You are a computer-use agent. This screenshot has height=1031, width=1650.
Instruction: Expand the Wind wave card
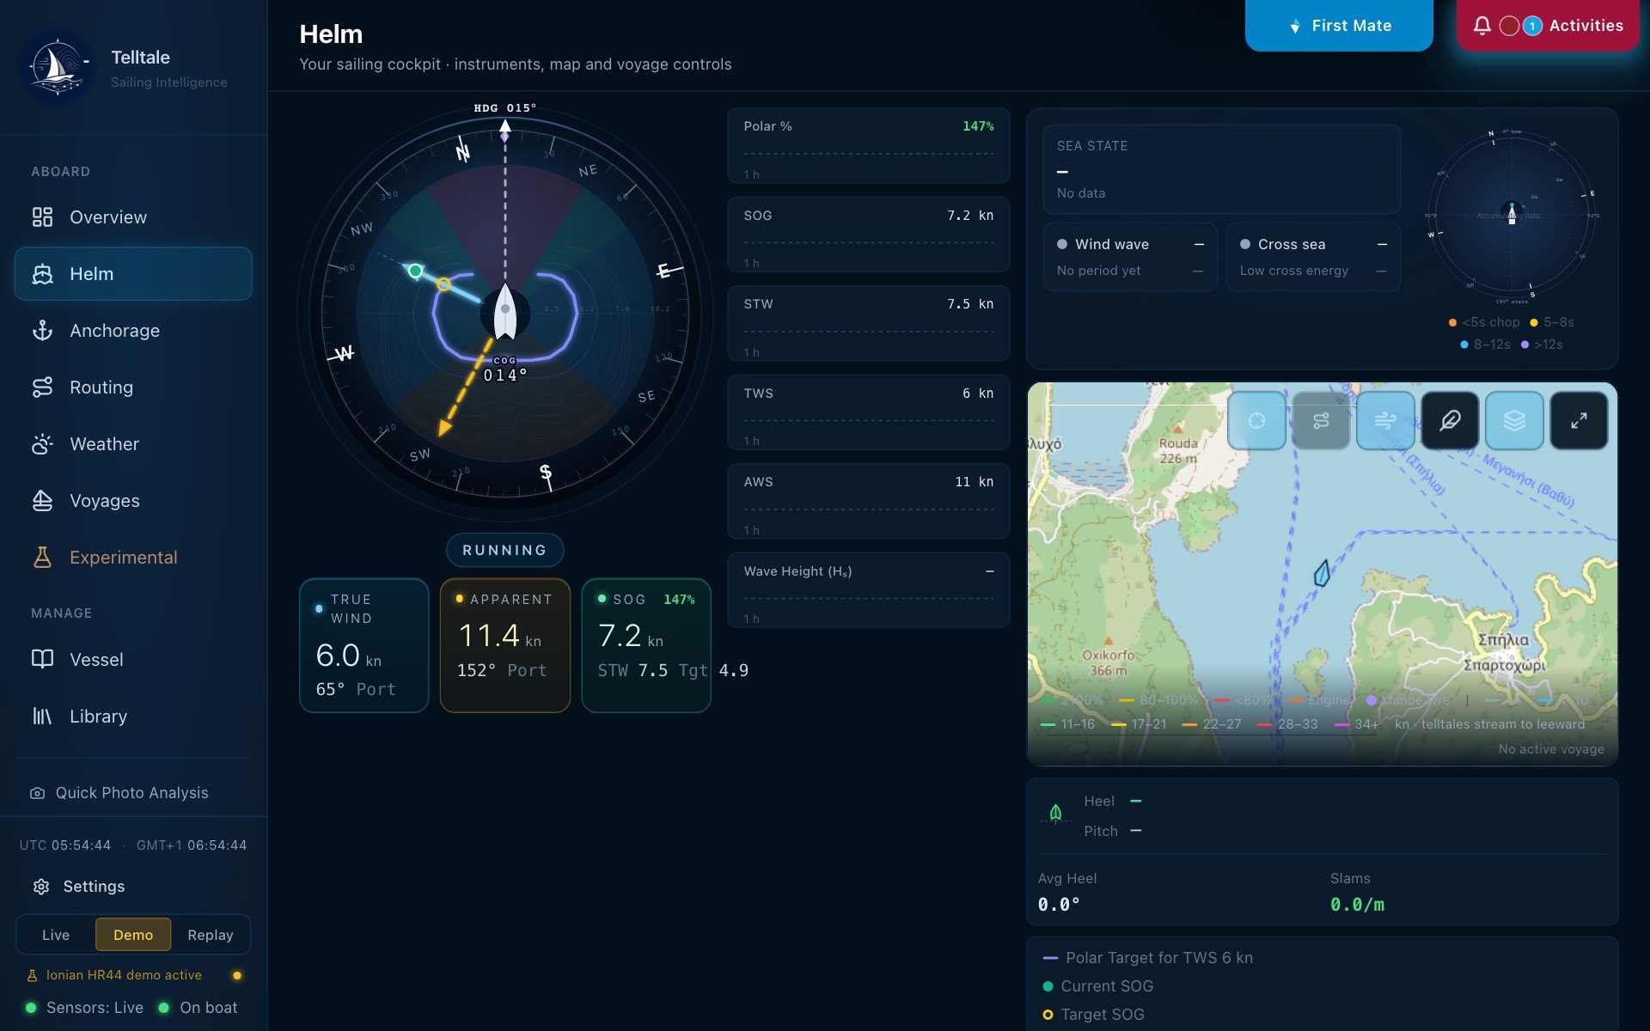click(x=1130, y=257)
